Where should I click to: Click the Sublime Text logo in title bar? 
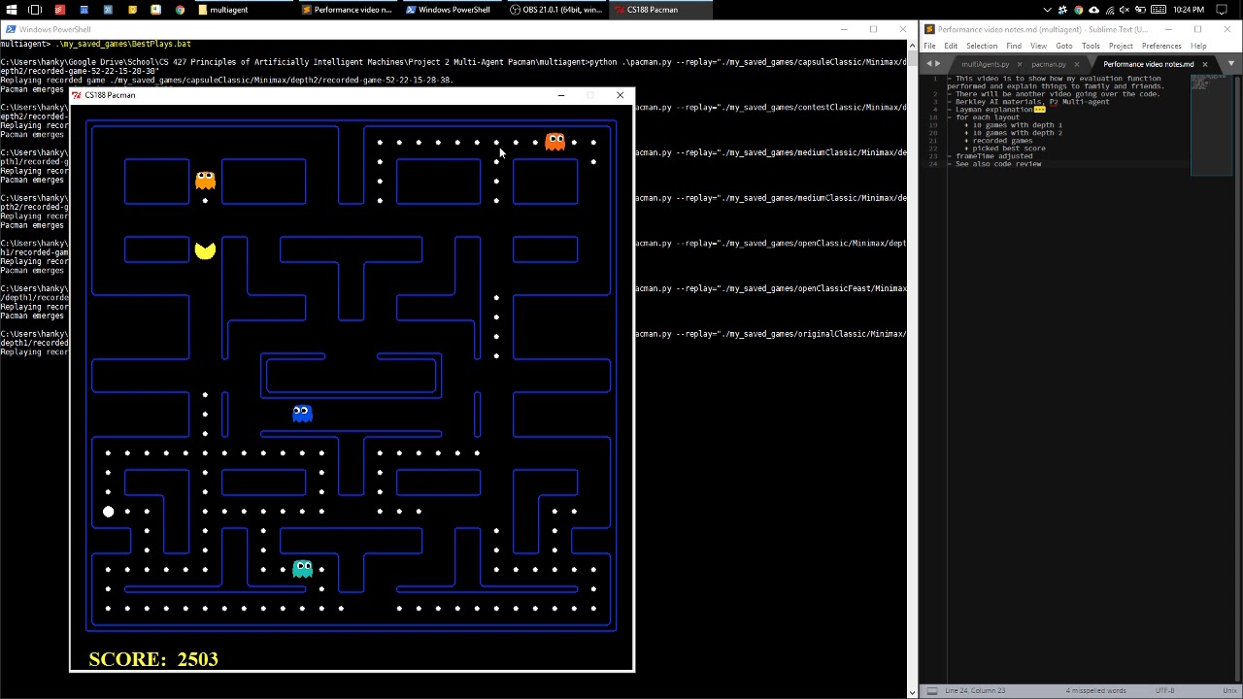(x=929, y=29)
